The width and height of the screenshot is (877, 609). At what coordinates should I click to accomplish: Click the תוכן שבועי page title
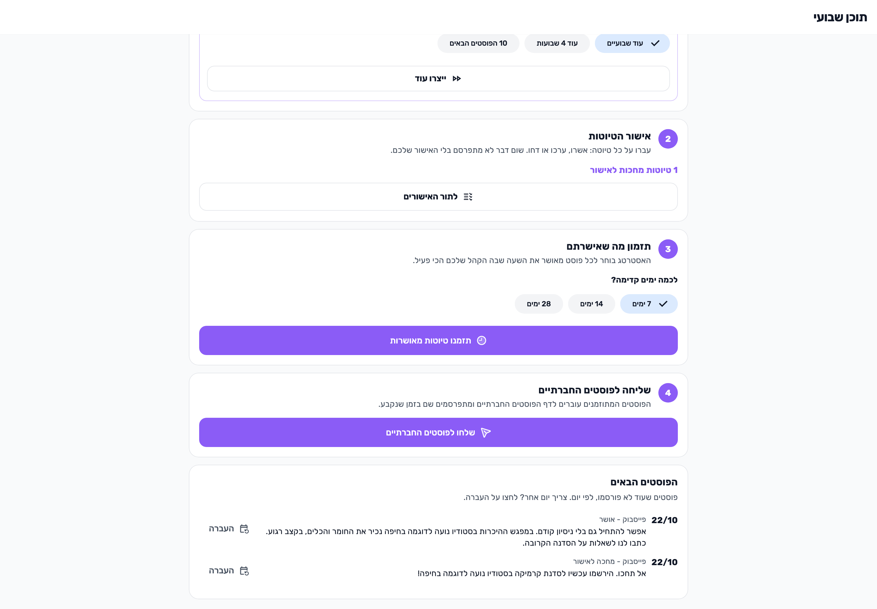pyautogui.click(x=840, y=17)
